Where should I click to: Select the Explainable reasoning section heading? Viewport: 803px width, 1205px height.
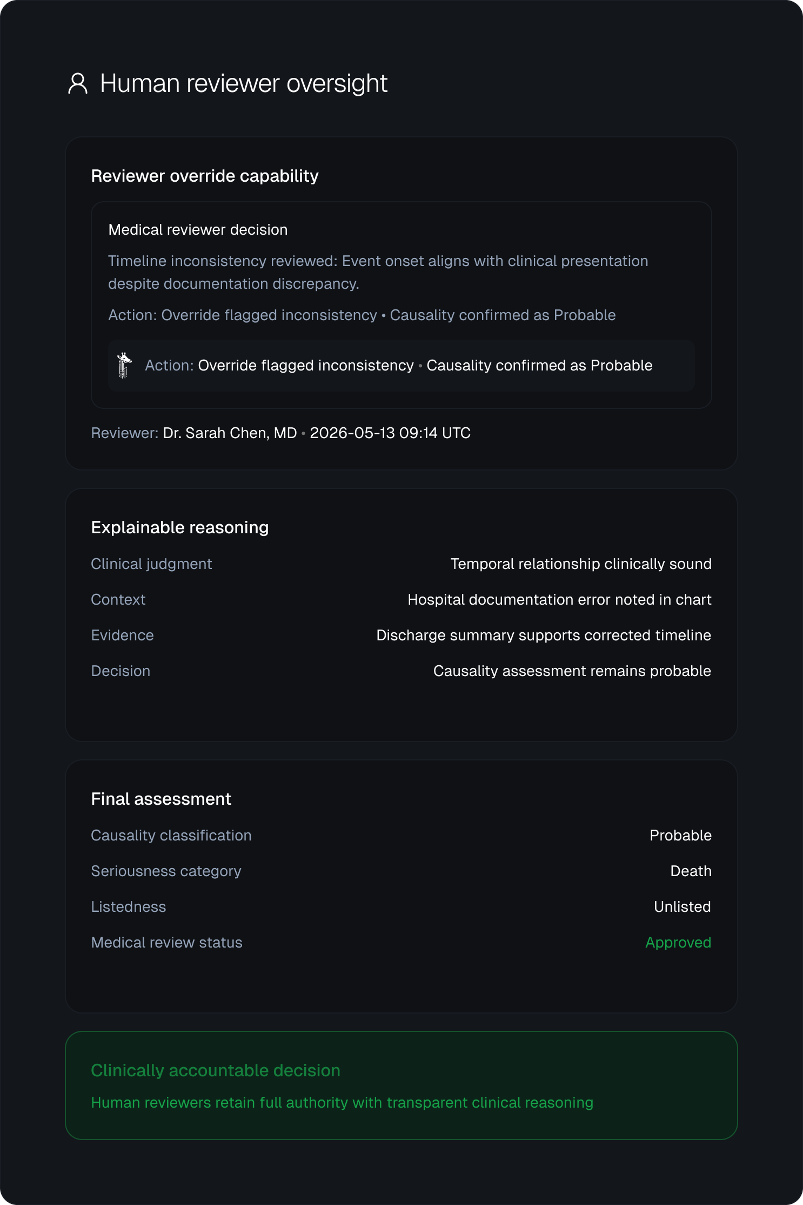[x=180, y=528]
